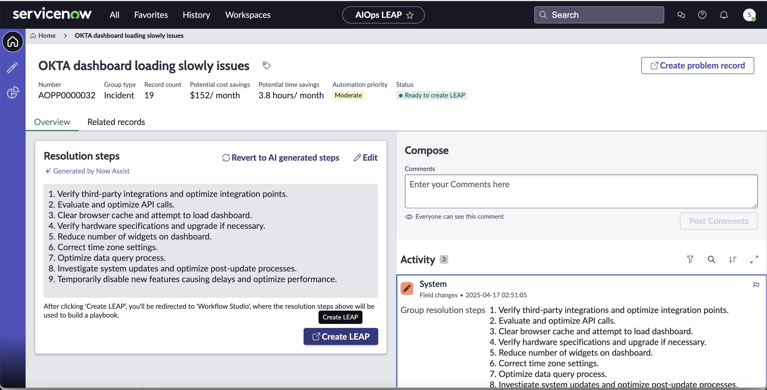Open the user profile avatar
This screenshot has height=390, width=767.
[x=749, y=15]
